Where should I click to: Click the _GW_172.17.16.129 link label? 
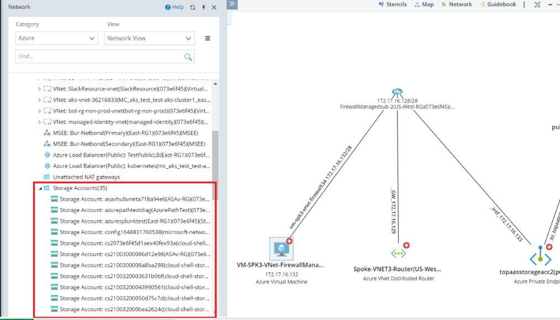[393, 211]
